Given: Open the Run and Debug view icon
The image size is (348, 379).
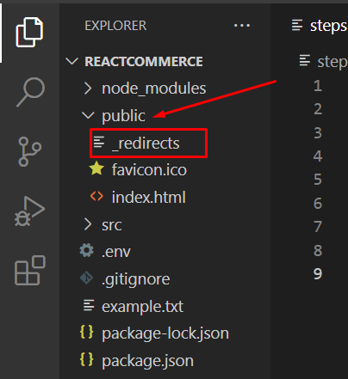Looking at the screenshot, I should pyautogui.click(x=29, y=211).
